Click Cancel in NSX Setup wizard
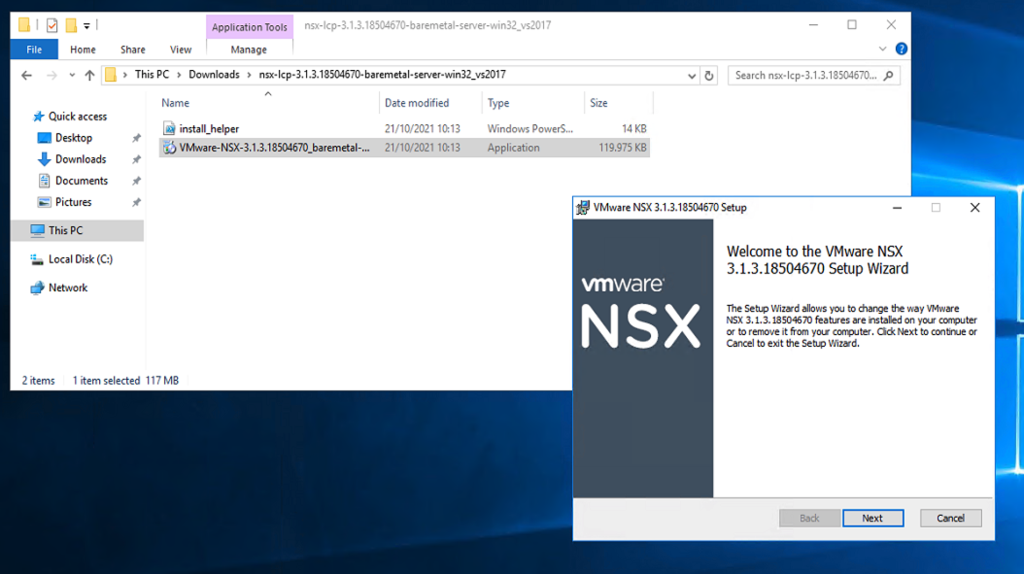 950,518
